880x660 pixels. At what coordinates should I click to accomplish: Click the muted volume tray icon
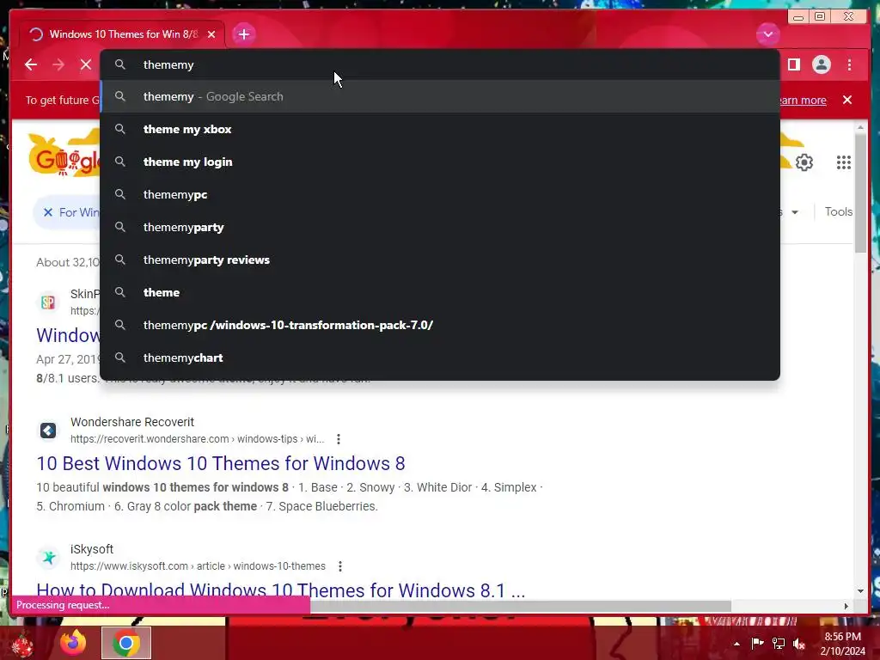tap(799, 643)
